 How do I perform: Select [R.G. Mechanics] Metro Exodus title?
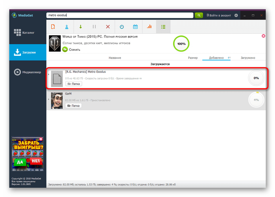tap(86, 72)
